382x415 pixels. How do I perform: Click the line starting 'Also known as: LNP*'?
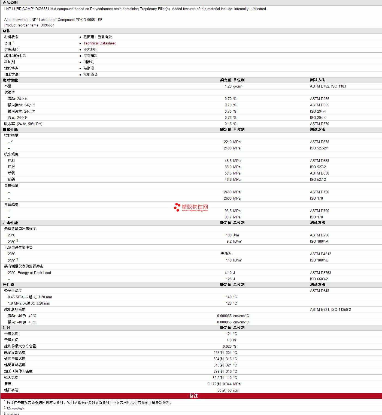[x=53, y=20]
